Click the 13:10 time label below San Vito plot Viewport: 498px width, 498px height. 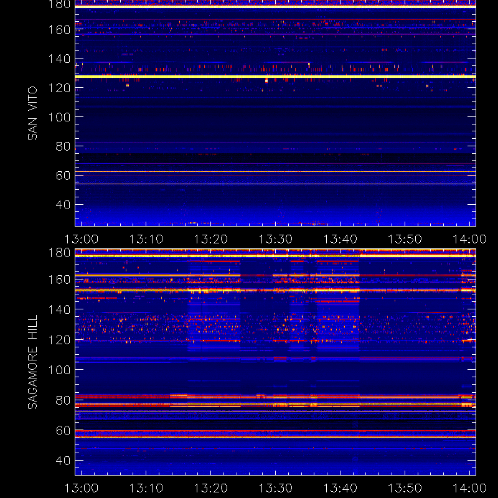point(146,239)
